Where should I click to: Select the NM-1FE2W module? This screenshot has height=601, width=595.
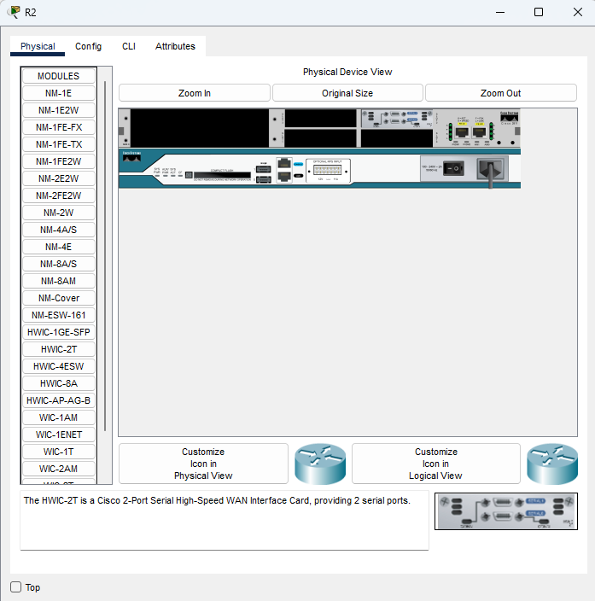tap(59, 161)
